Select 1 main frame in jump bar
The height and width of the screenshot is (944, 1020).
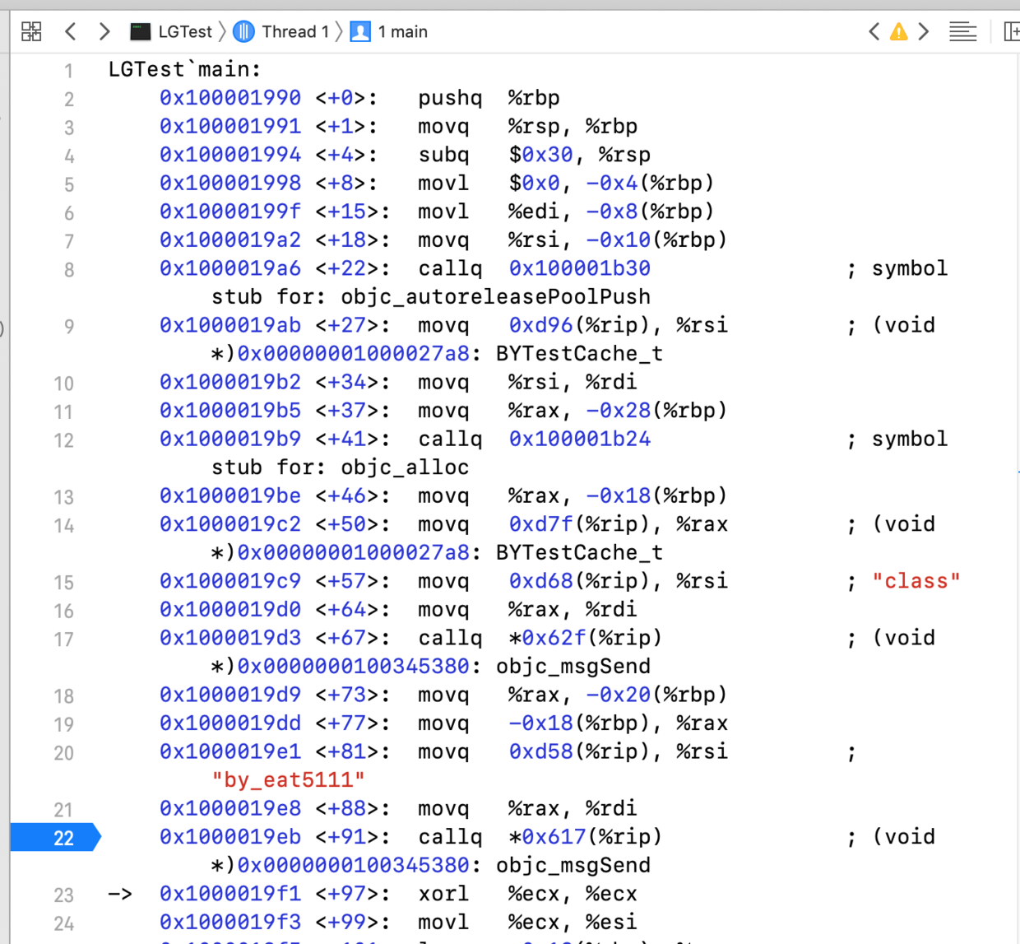click(402, 32)
